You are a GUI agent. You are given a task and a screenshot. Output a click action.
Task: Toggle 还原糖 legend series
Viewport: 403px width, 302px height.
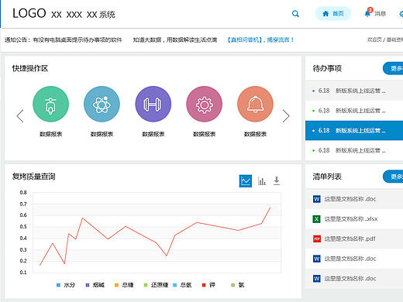tap(156, 285)
